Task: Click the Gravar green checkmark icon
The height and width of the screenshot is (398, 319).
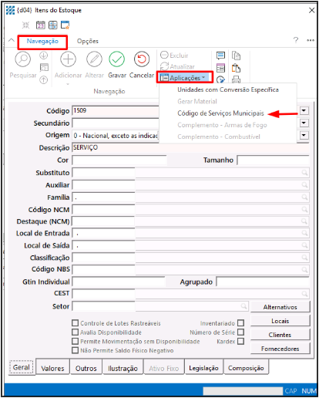Action: [x=116, y=59]
